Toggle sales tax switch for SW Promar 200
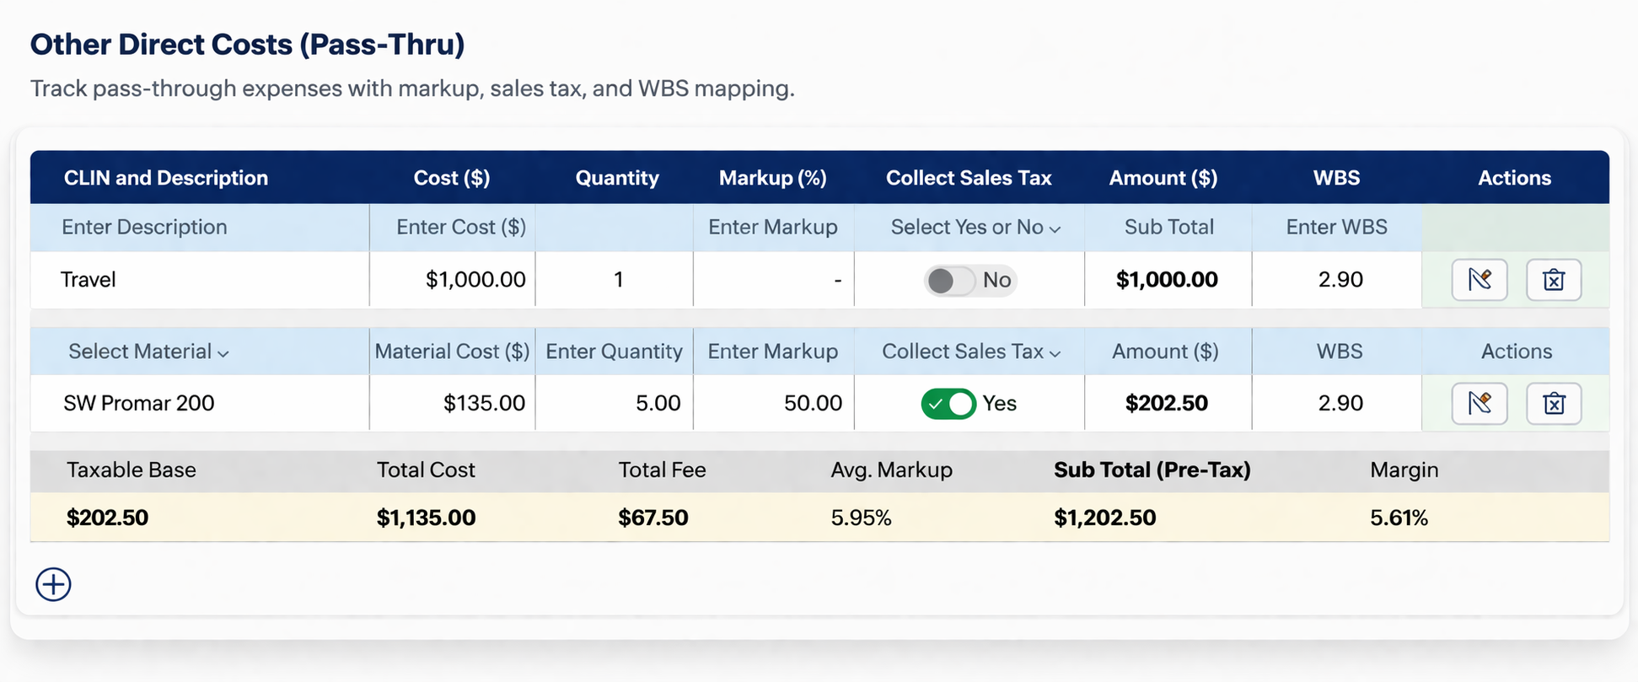Viewport: 1638px width, 682px height. [948, 404]
